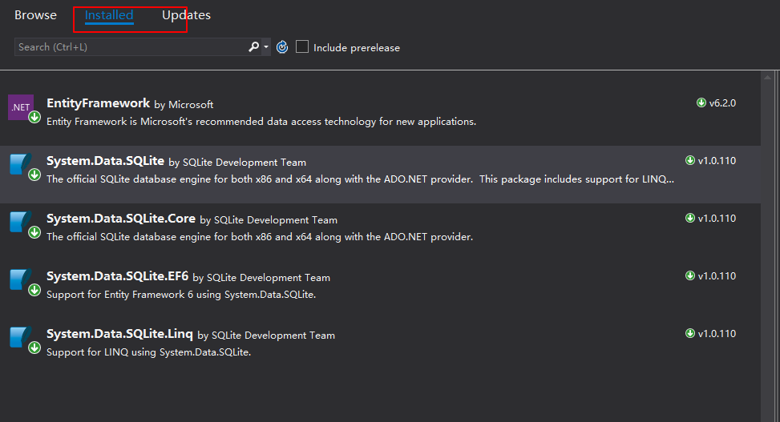Click the installed icon on System.Data.SQLite.EF6 version
The height and width of the screenshot is (422, 780).
(x=690, y=275)
